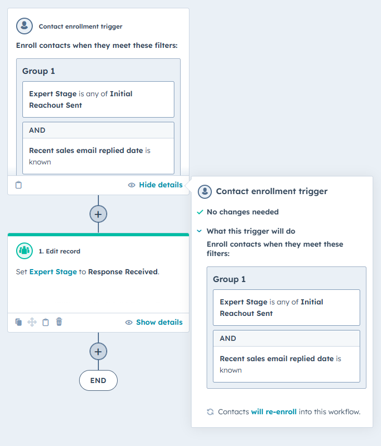
Task: Click the clipboard icon on the enrollment trigger card
Action: [18, 185]
